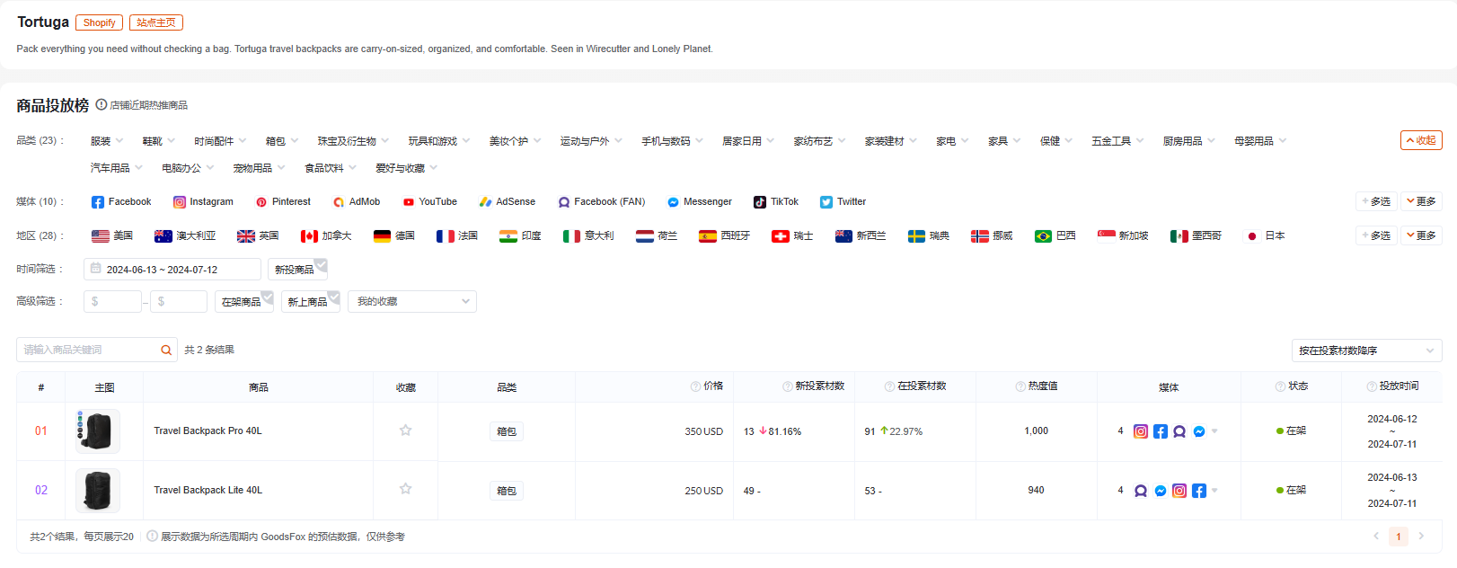This screenshot has width=1457, height=568.
Task: Expand media list arrow in Travel Backpack Pro row
Action: (1214, 431)
